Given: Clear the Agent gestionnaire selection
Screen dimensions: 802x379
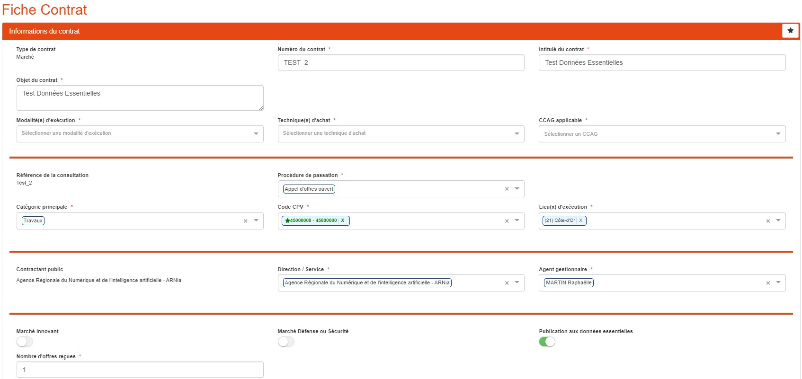Looking at the screenshot, I should click(768, 283).
